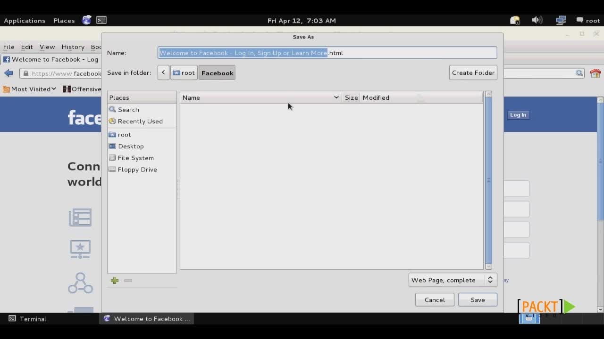Click the add bookmark plus icon
Image resolution: width=604 pixels, height=339 pixels.
tap(115, 281)
